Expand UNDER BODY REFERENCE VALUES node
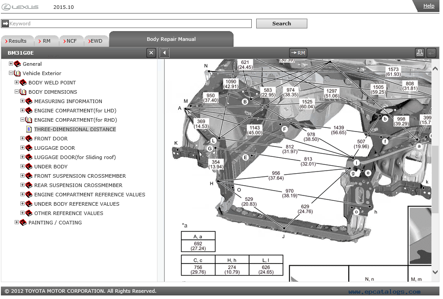Image resolution: width=443 pixels, height=299 pixels. click(22, 203)
